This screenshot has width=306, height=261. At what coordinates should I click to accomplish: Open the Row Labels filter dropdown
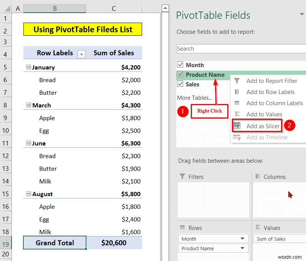coord(81,54)
